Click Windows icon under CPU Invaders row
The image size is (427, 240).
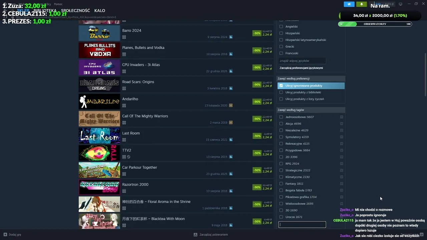124,71
